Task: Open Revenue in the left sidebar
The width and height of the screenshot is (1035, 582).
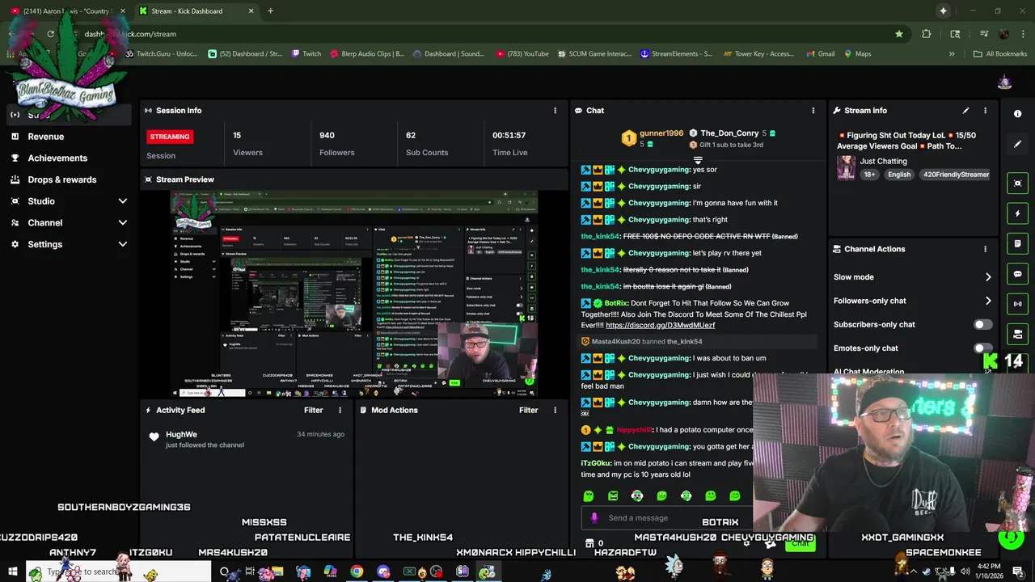Action: pos(46,137)
